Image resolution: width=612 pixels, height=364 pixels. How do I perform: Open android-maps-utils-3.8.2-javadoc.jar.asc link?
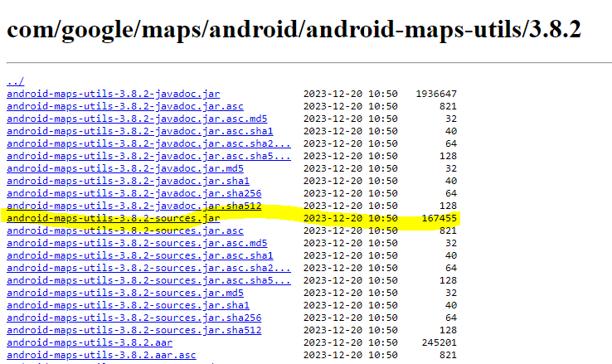pyautogui.click(x=125, y=106)
